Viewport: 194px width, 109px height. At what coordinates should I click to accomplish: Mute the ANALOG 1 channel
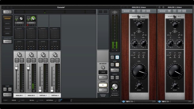click(22, 60)
